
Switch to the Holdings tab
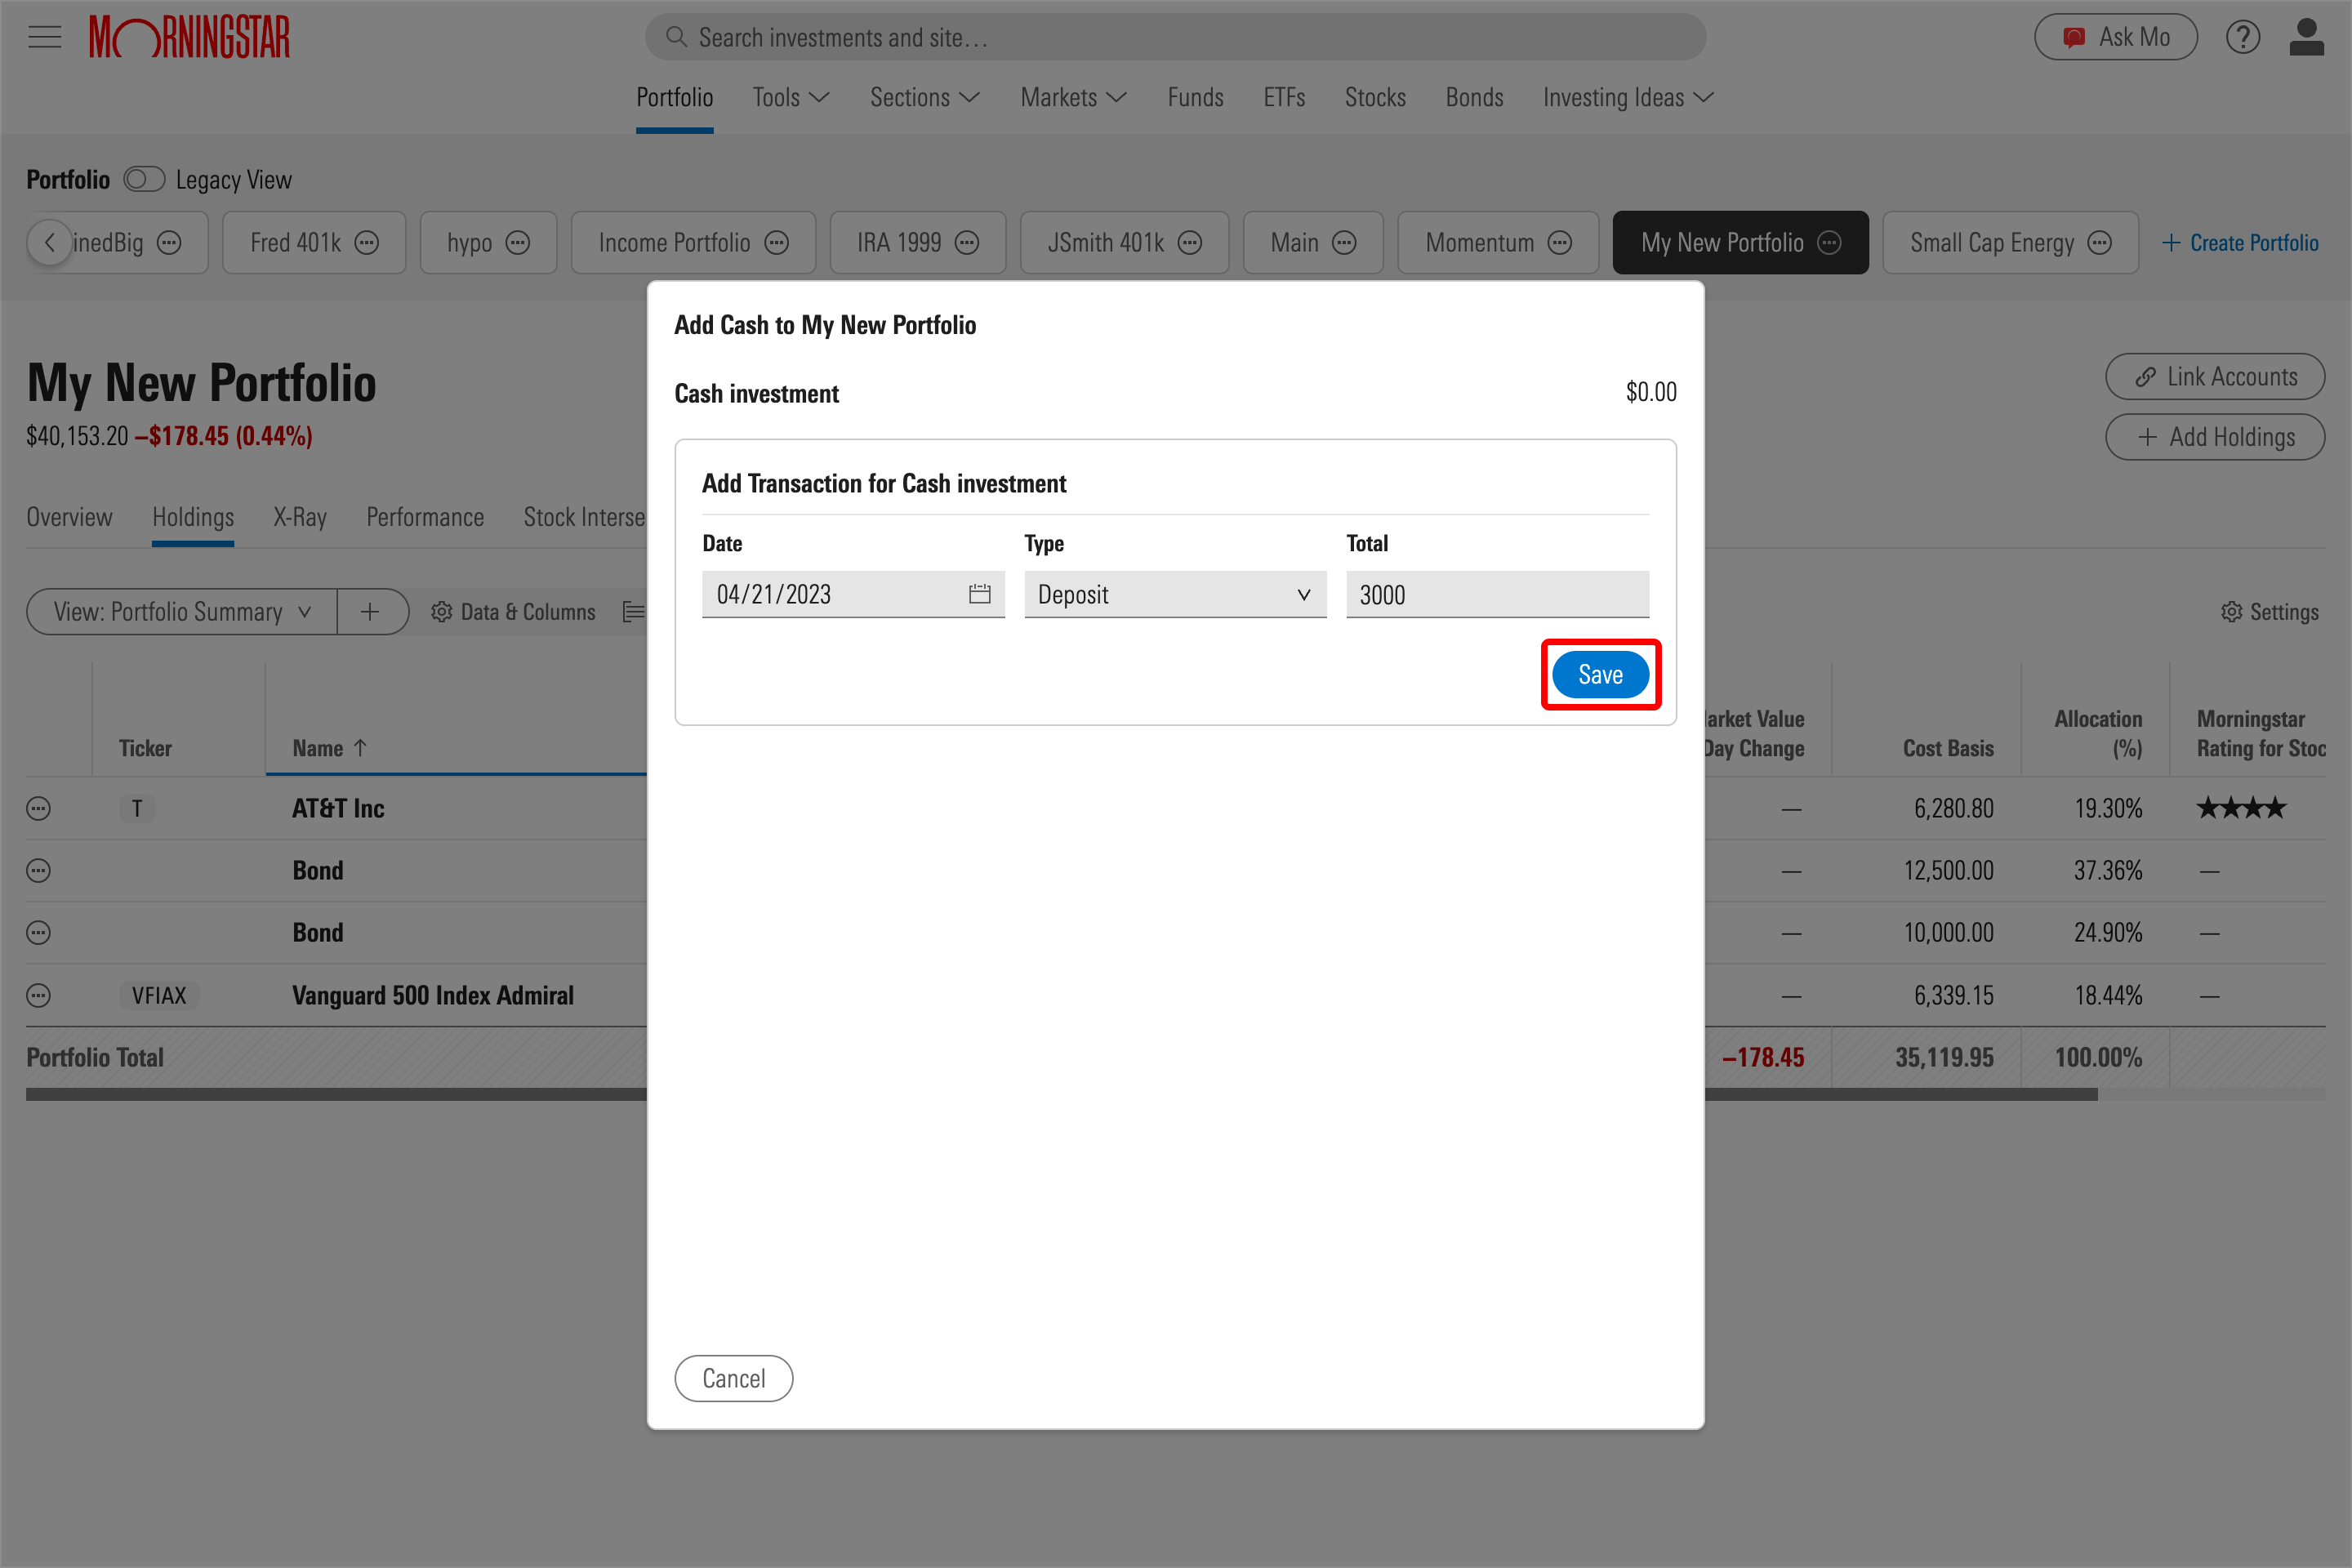click(x=193, y=517)
